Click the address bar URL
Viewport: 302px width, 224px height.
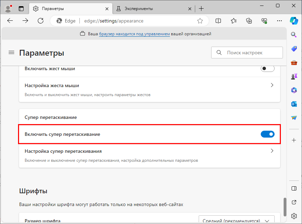114,21
